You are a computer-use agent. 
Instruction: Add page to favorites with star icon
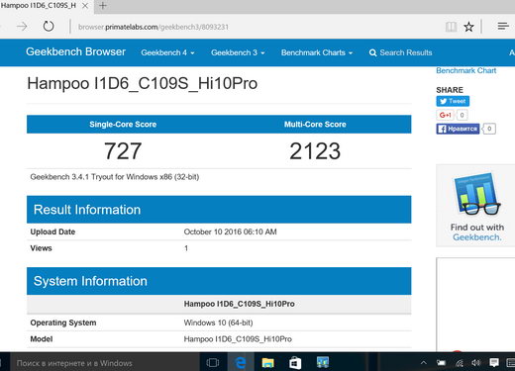(468, 27)
